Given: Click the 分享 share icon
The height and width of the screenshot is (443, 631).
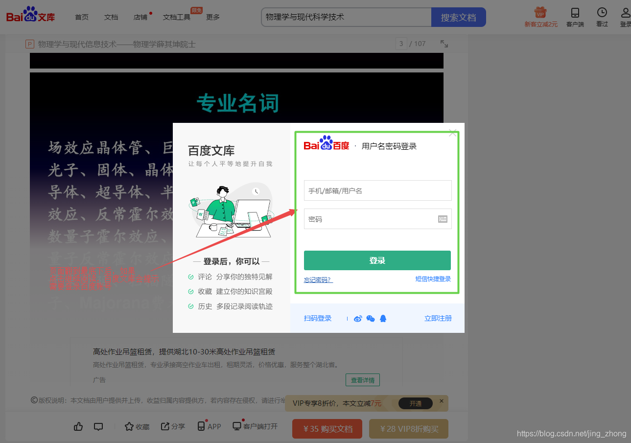Looking at the screenshot, I should coord(165,426).
